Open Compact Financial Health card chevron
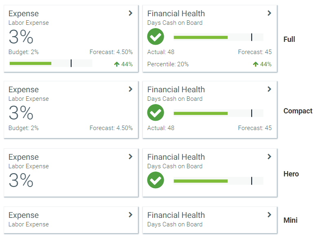This screenshot has width=316, height=239. point(269,89)
